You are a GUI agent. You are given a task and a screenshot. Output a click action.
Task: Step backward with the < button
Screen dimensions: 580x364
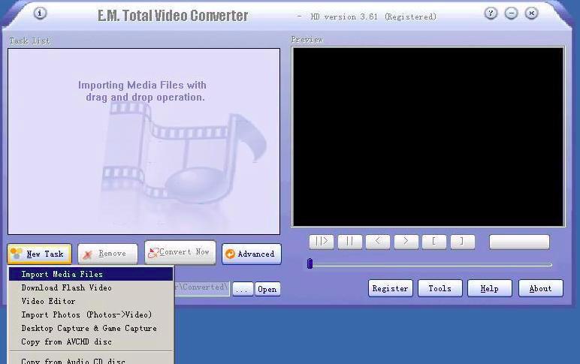click(378, 242)
